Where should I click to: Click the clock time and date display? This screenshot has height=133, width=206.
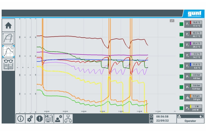pyautogui.click(x=162, y=119)
